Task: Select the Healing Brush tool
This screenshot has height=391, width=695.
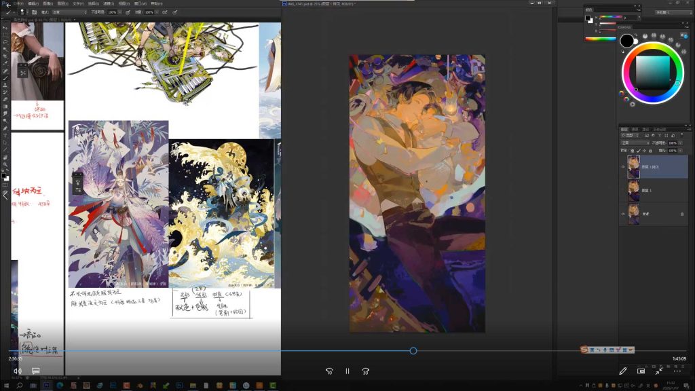Action: [5, 71]
